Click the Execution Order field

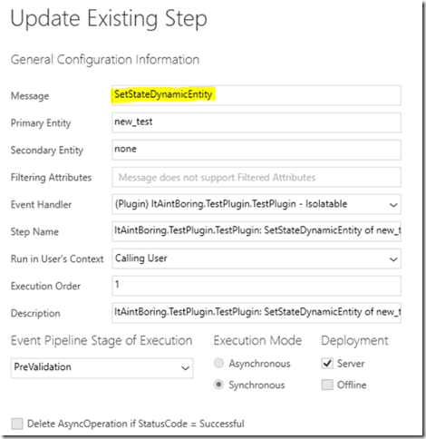(257, 286)
